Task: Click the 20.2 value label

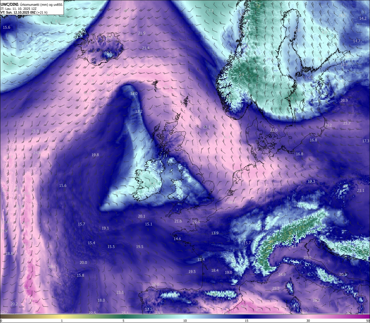Action: 14,304
